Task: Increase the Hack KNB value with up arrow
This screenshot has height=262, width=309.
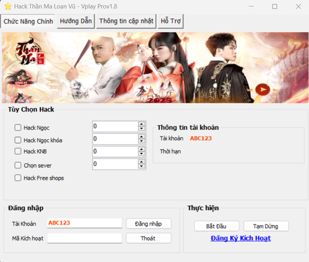Action: click(142, 149)
